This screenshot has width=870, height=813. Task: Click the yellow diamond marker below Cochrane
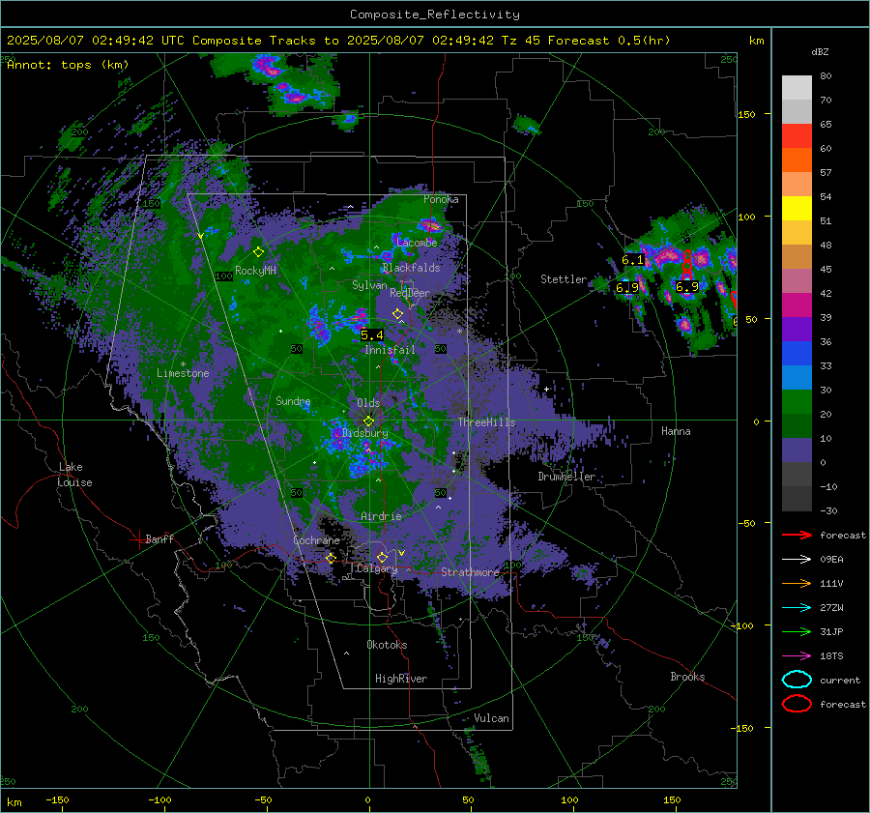pos(331,558)
